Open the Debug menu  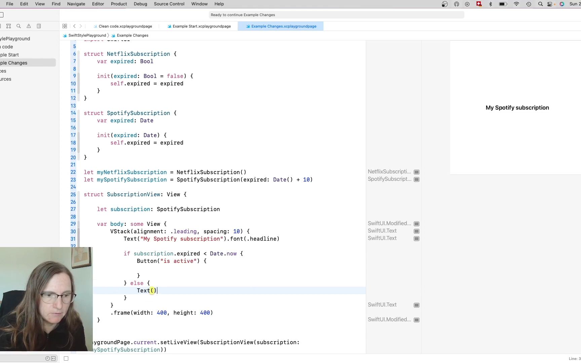pyautogui.click(x=140, y=4)
